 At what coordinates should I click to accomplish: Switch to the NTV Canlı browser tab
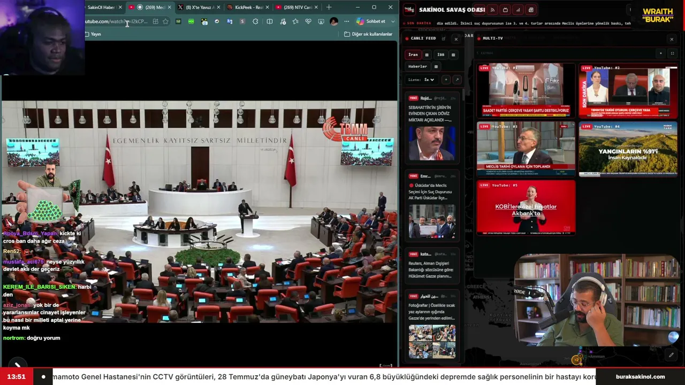[298, 7]
